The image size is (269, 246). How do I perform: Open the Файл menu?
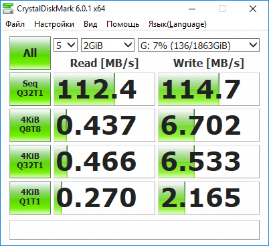point(15,24)
